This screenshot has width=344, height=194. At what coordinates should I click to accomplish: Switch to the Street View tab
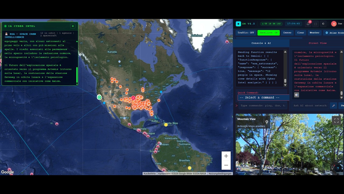pyautogui.click(x=317, y=43)
